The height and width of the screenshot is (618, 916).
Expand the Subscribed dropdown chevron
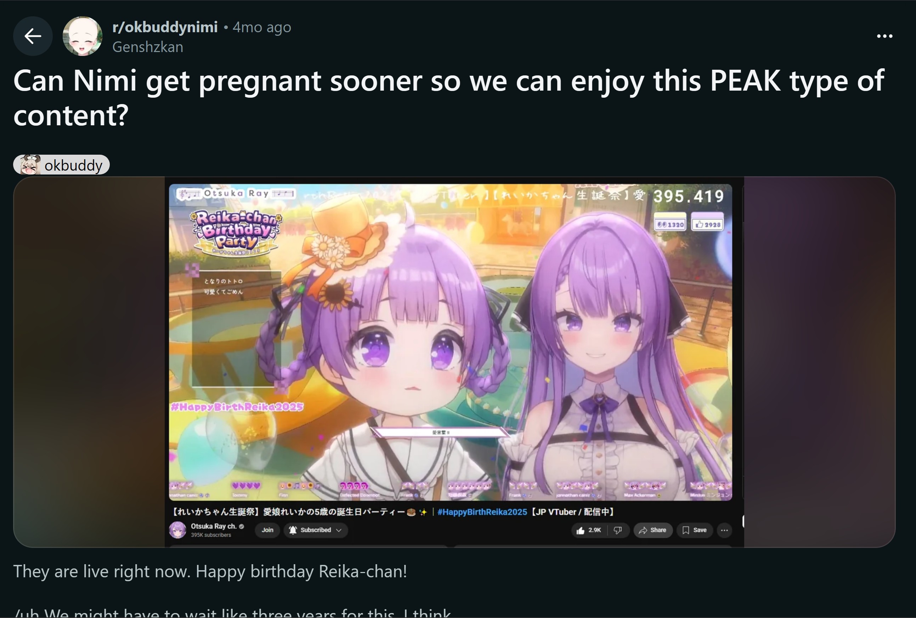pos(339,531)
